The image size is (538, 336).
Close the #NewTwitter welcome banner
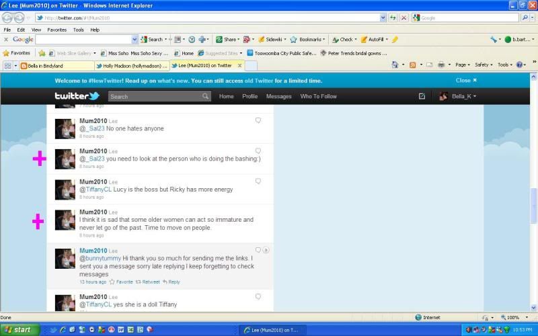pos(466,80)
